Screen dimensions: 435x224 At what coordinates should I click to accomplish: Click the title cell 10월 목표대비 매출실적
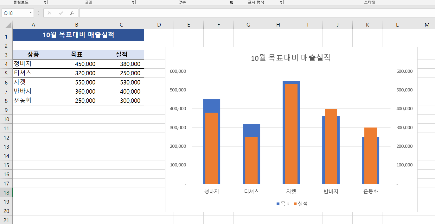point(78,35)
